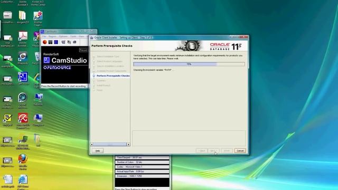Click Checking Environment variable PATH status text

[x=153, y=70]
